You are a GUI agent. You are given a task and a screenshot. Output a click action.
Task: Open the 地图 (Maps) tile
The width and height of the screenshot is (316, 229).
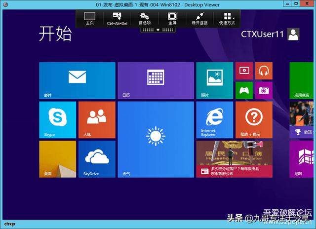[302, 159]
